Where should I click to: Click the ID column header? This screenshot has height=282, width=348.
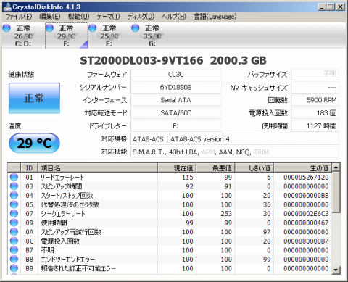tap(29, 168)
